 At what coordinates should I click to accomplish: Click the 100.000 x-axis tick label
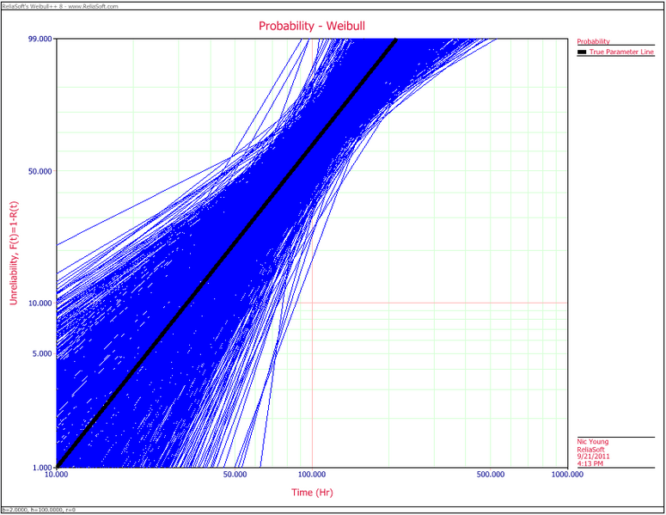click(311, 474)
